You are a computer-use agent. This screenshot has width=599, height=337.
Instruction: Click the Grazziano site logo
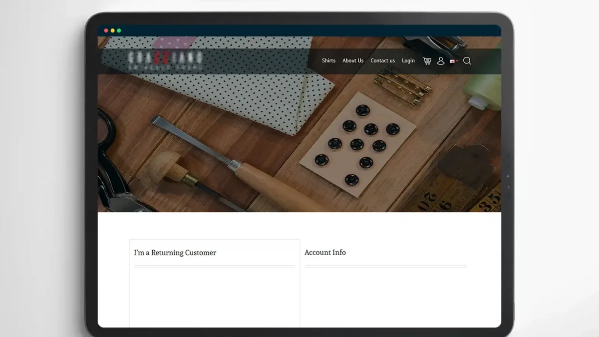165,60
